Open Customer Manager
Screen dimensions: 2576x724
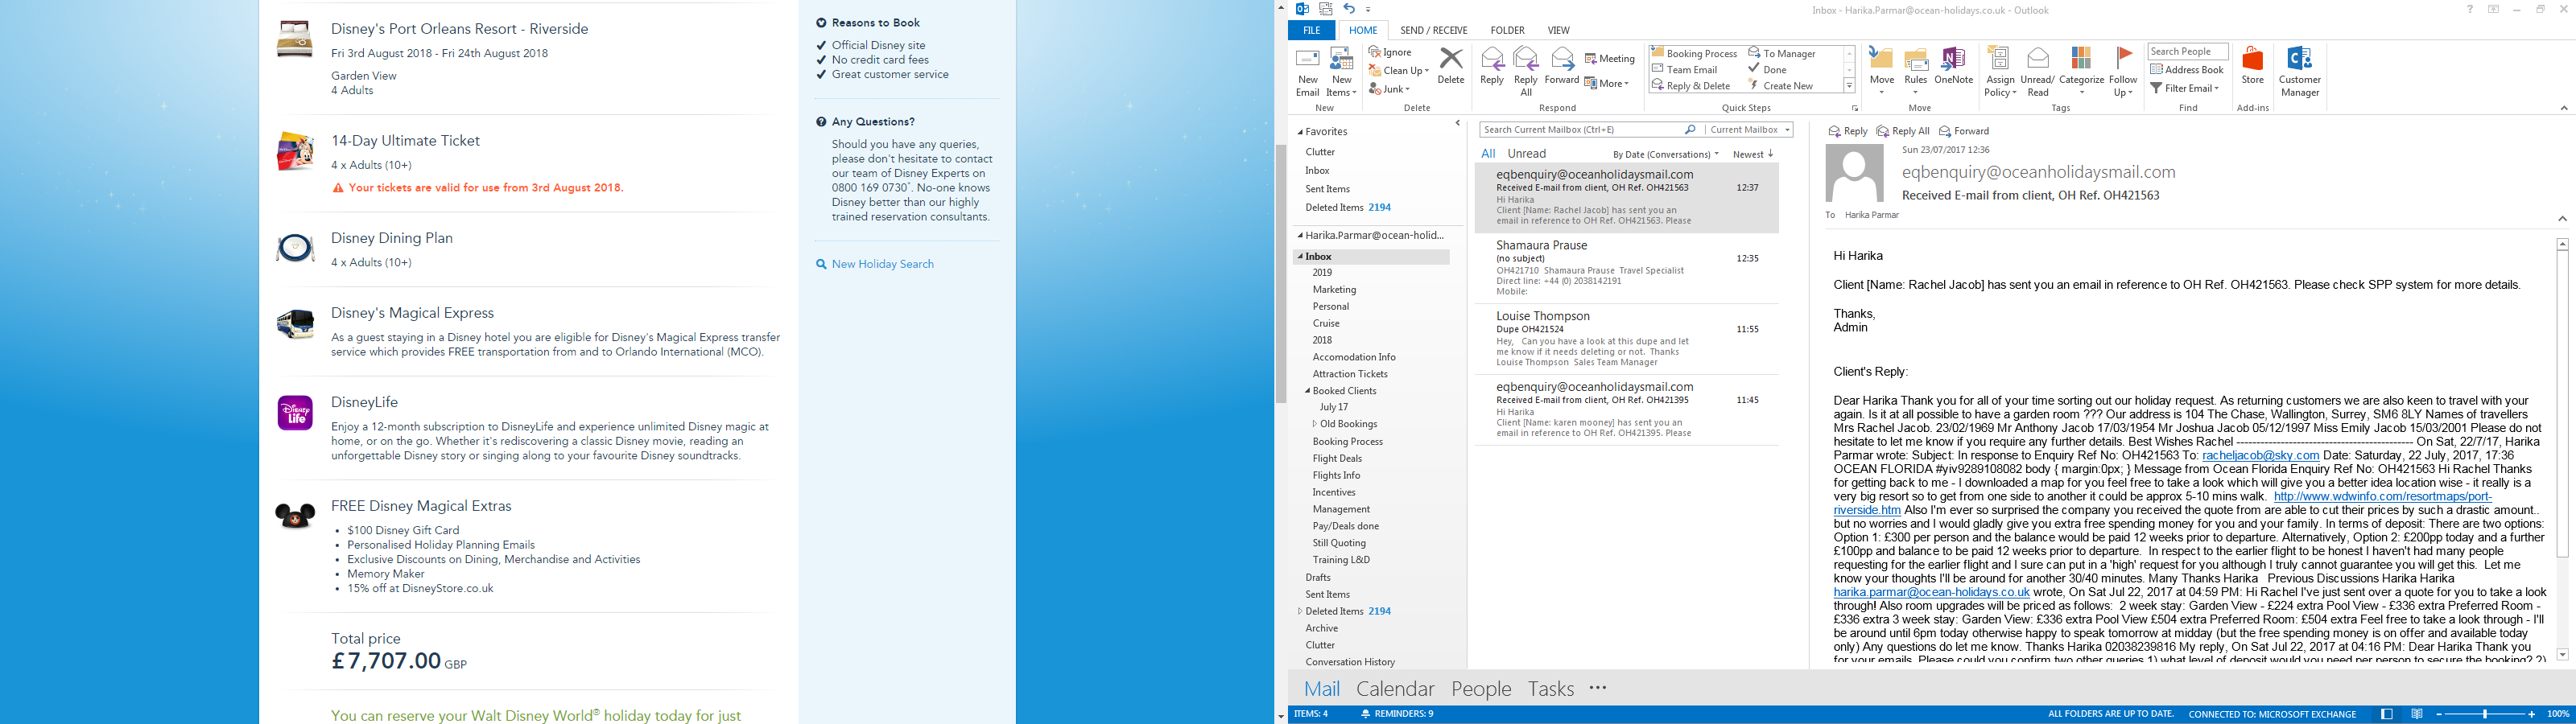(2299, 72)
